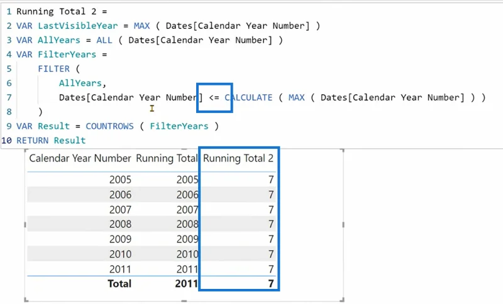Click the closing parenthesis on line 8
Screen dimensions: 503x304
coord(40,112)
